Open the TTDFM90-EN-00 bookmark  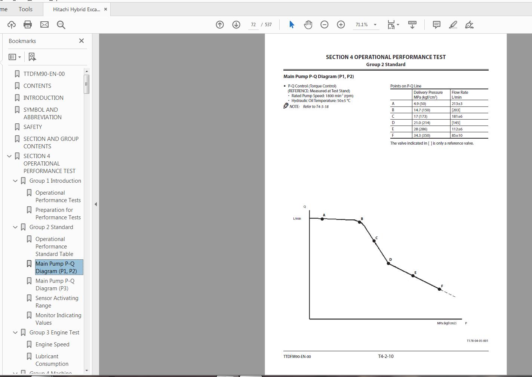coord(44,74)
